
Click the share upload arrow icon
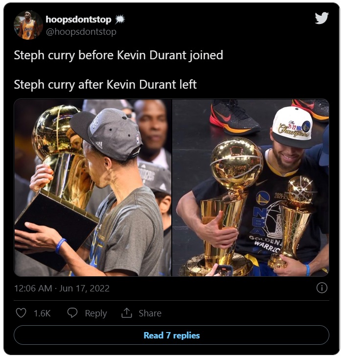pyautogui.click(x=126, y=313)
